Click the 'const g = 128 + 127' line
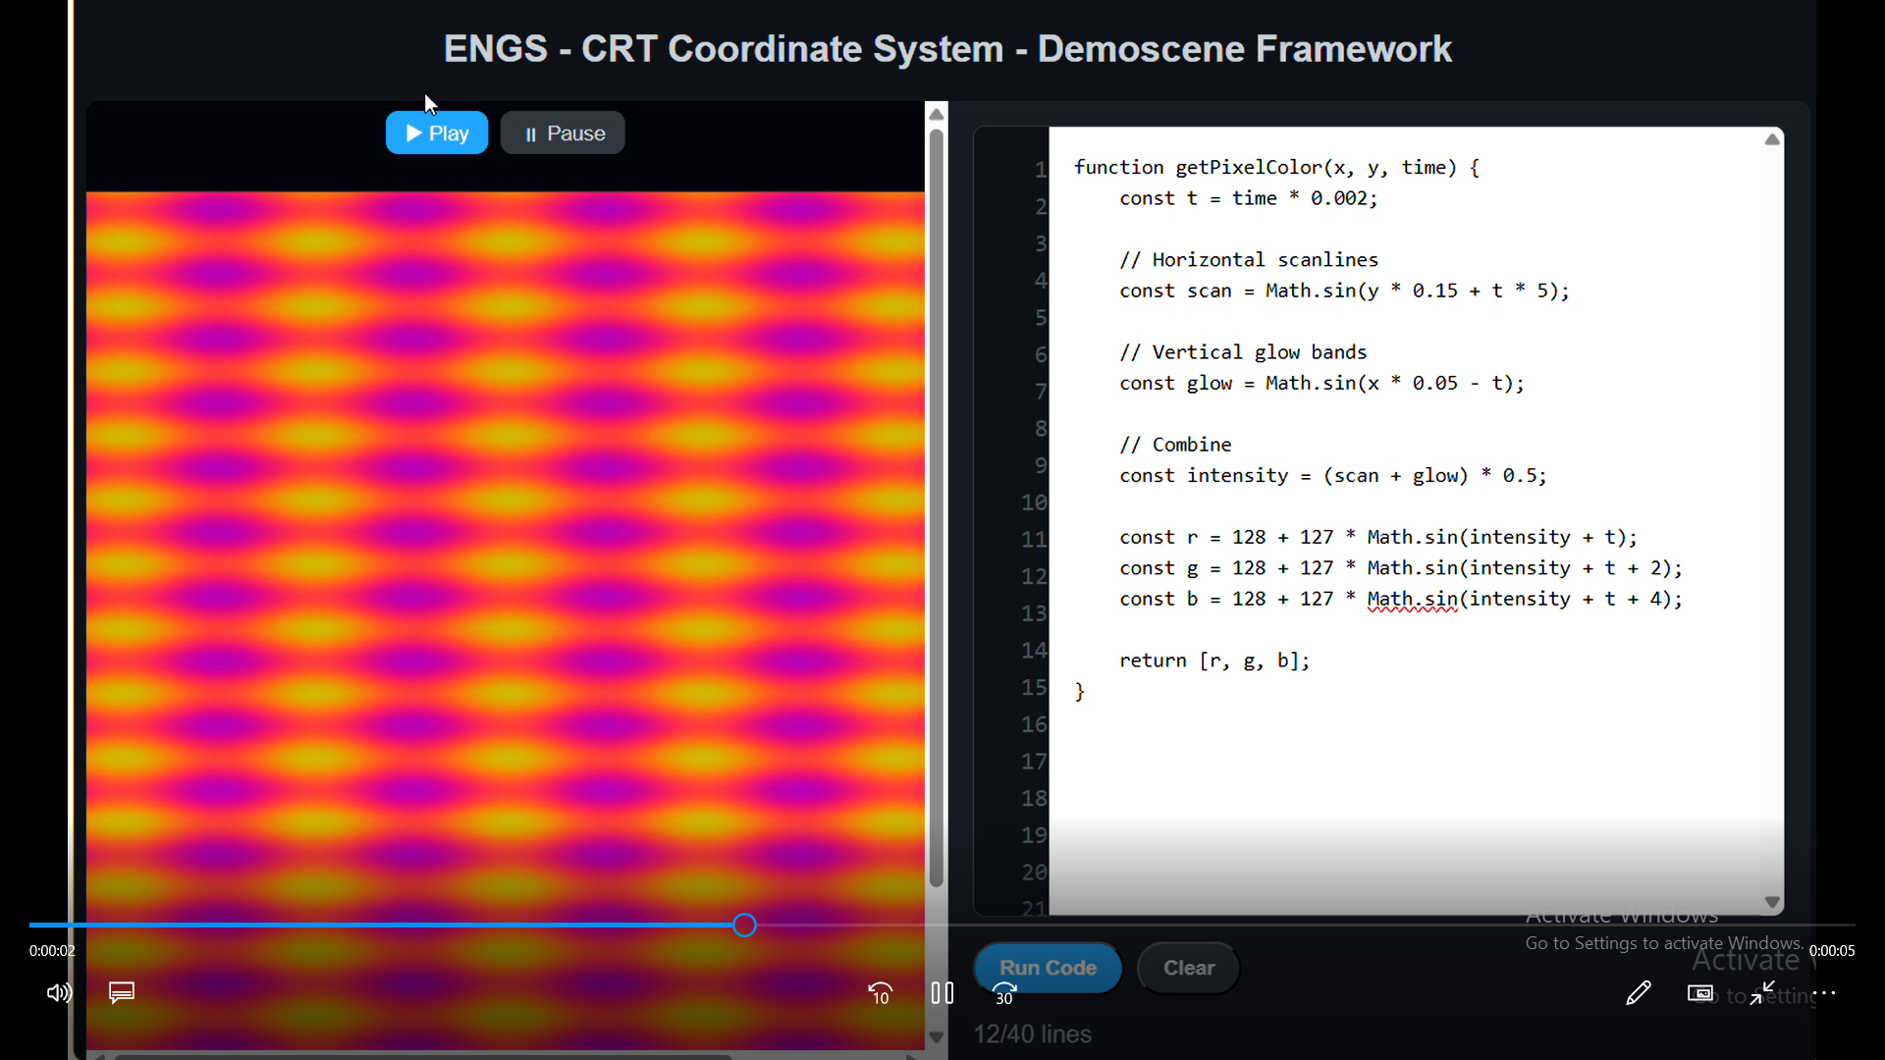 pos(1401,568)
